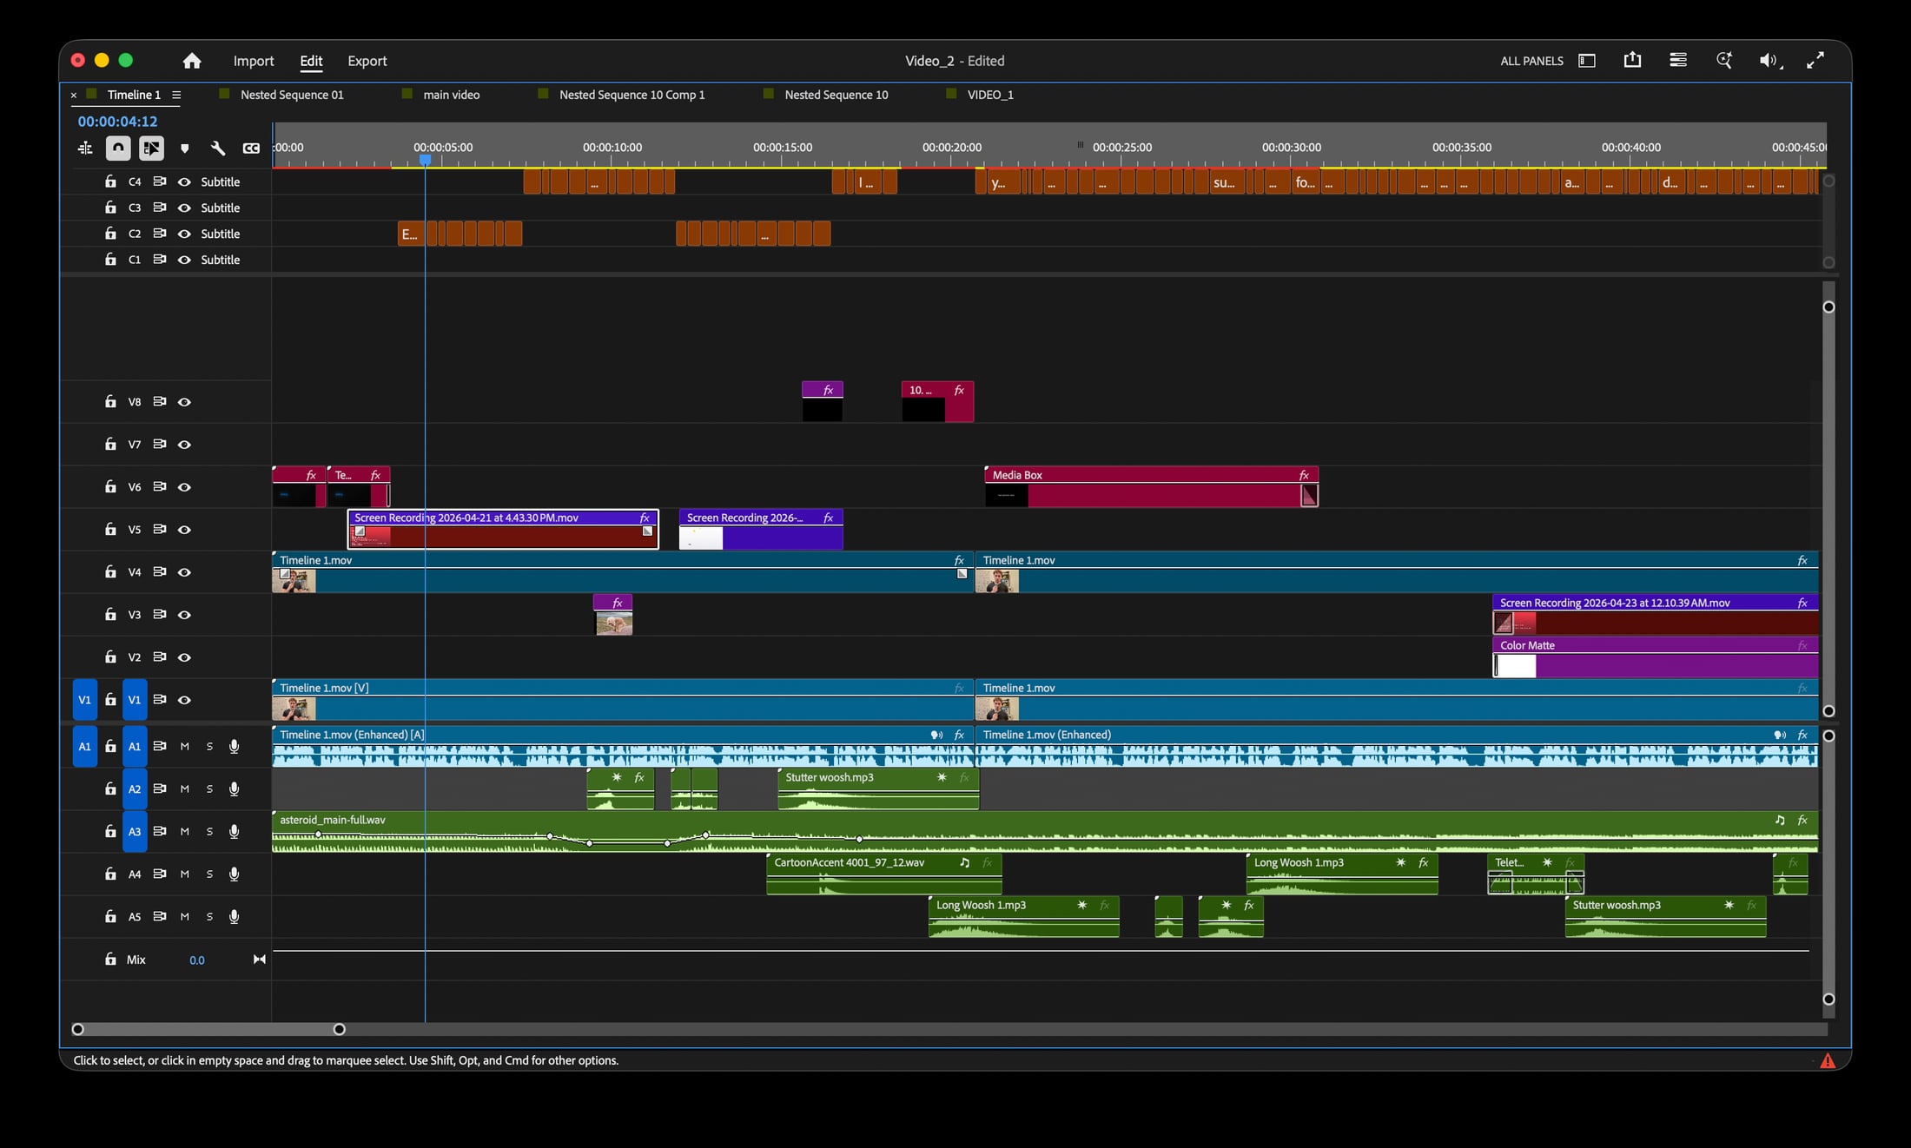
Task: Click the red warning triangle in status bar
Action: click(x=1828, y=1060)
